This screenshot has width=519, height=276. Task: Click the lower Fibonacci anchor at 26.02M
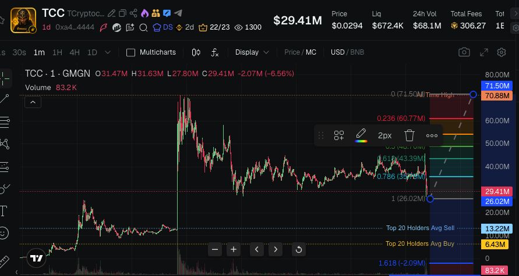430,199
